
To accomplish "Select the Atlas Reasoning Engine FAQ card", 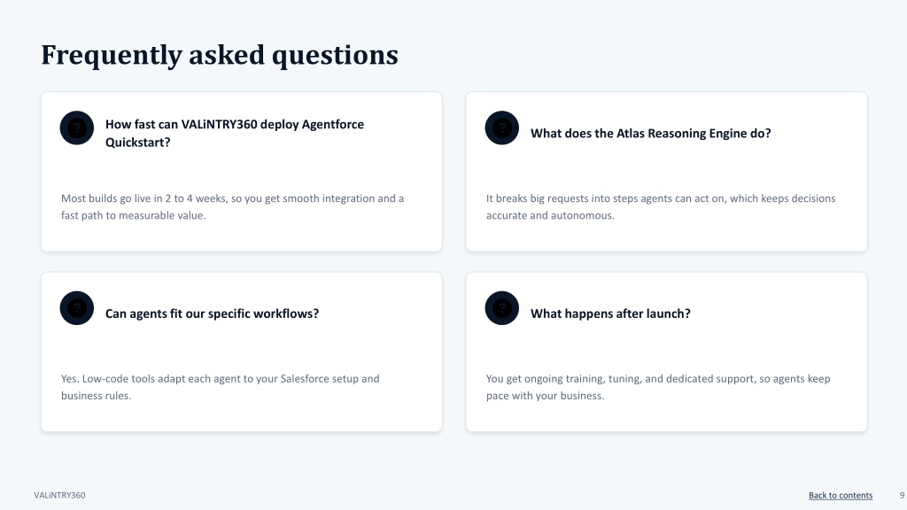I will [x=666, y=172].
